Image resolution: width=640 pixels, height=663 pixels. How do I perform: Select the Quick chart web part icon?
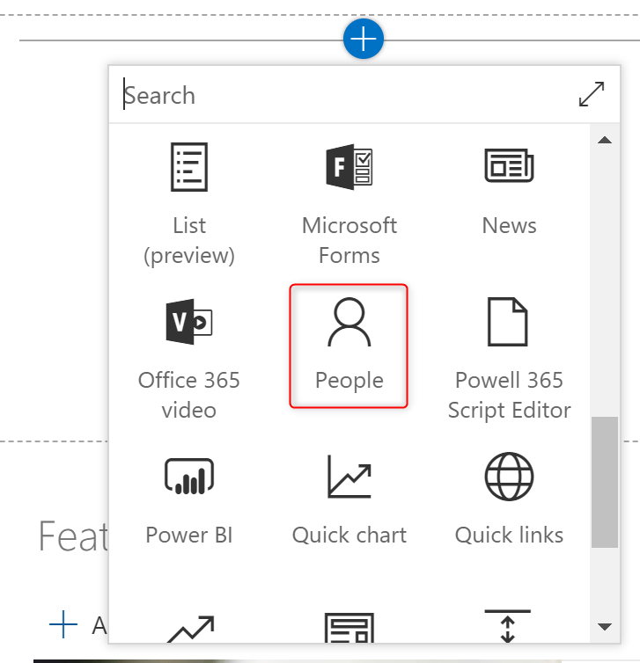(349, 476)
